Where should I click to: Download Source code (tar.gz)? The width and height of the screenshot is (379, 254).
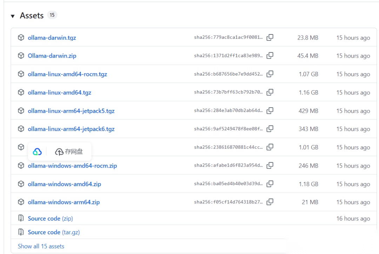[x=54, y=233]
